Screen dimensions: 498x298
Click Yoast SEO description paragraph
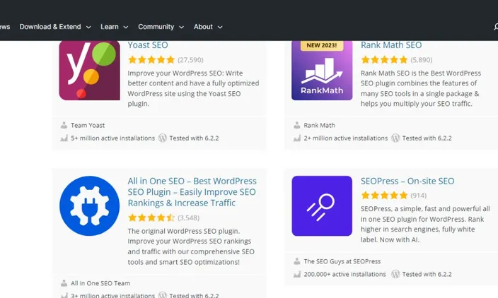click(193, 88)
